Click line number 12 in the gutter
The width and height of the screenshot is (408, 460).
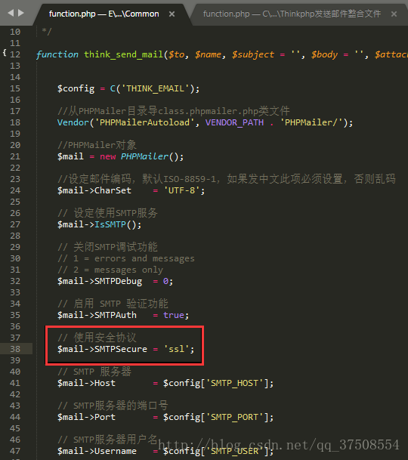[15, 54]
